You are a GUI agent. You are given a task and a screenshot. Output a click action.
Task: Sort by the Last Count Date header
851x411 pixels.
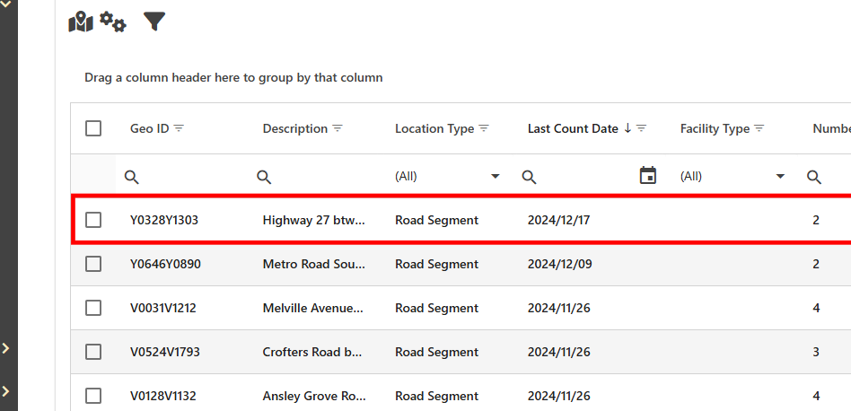click(x=572, y=128)
